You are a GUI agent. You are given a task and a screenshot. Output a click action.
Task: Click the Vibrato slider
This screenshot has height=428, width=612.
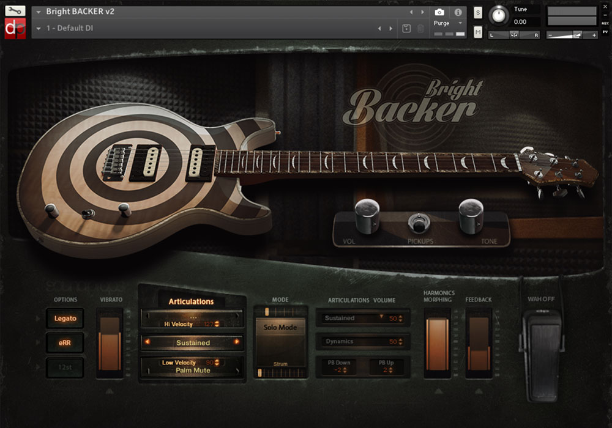110,344
